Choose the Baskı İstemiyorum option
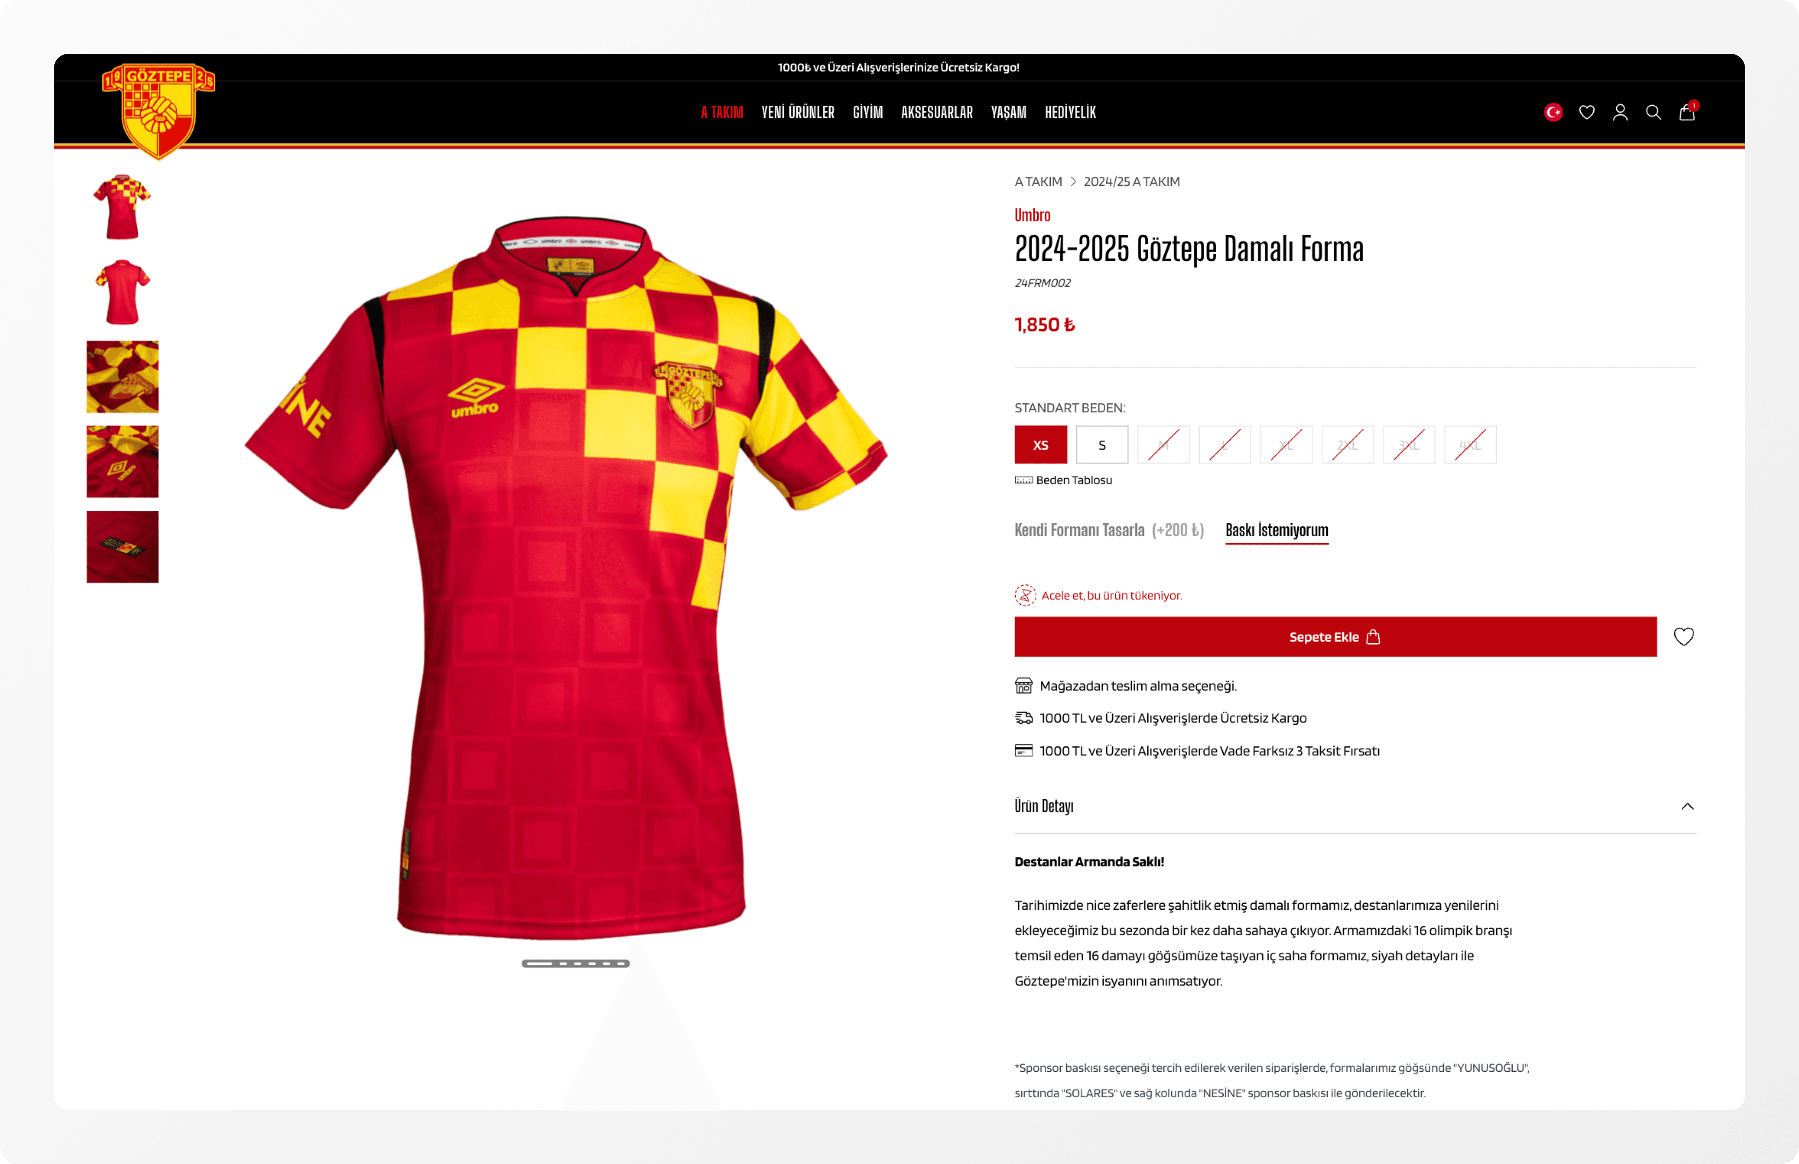1799x1164 pixels. (1277, 530)
